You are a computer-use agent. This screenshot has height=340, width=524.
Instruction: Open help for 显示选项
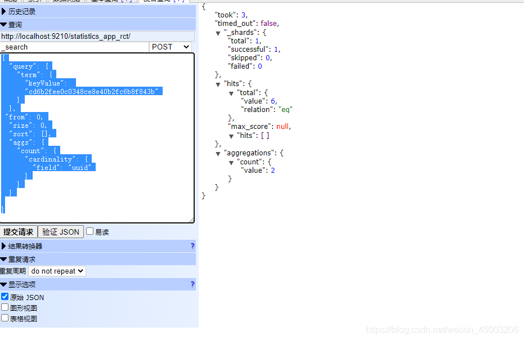click(x=192, y=284)
